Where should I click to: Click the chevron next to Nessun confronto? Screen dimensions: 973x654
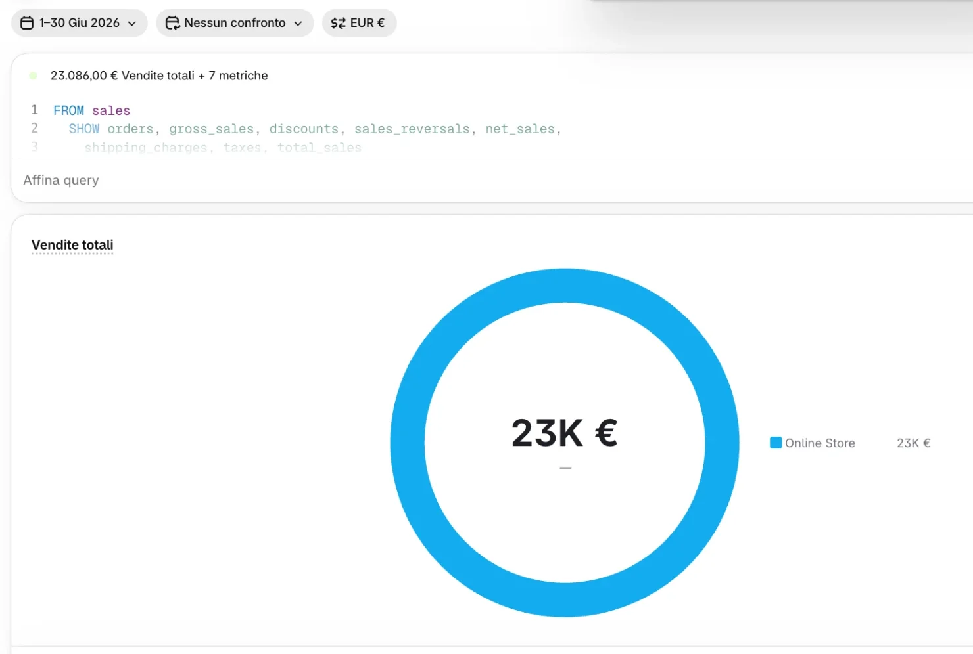(x=298, y=24)
